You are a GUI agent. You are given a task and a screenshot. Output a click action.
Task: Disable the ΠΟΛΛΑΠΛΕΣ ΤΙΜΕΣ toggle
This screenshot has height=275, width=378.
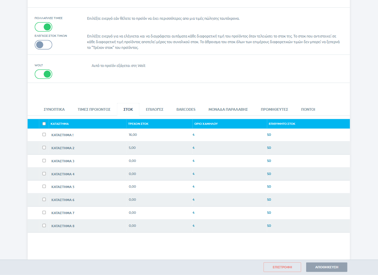pos(43,27)
